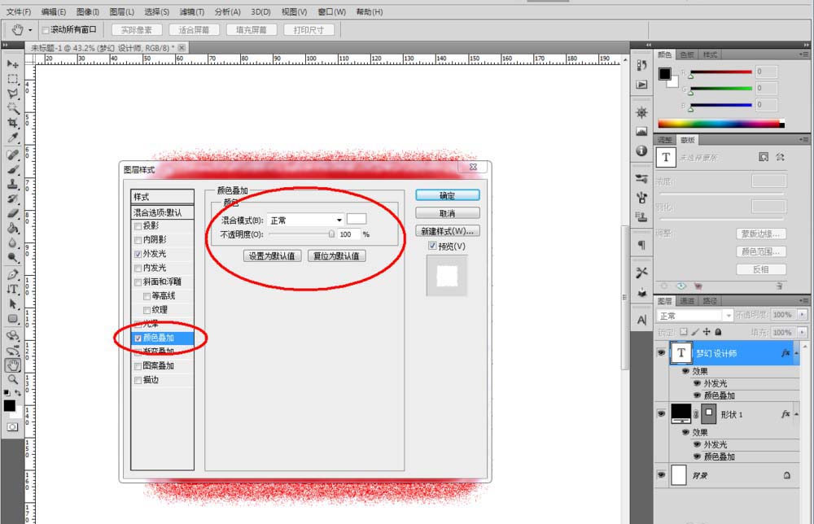Open the Character panel icon
The width and height of the screenshot is (814, 524).
(x=641, y=320)
